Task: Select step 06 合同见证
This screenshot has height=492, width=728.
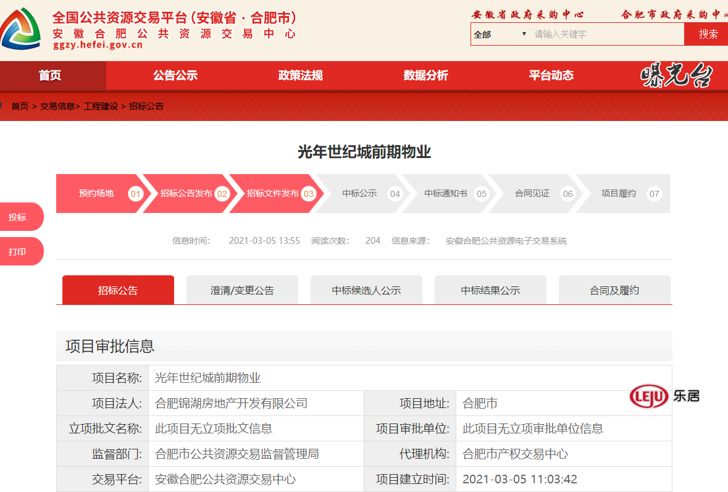Action: click(536, 194)
